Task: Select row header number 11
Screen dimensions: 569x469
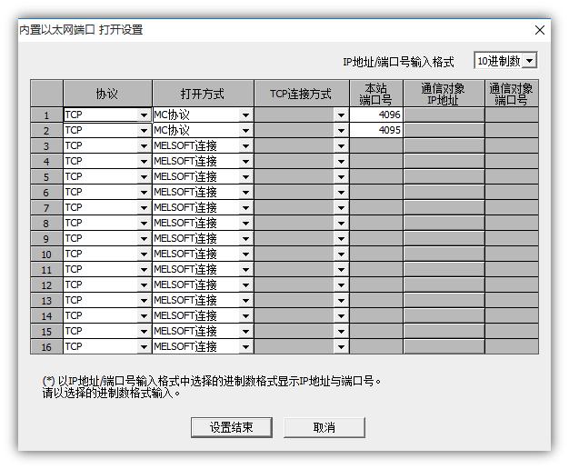Action: [46, 269]
